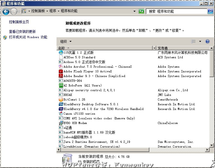Click the horizontal scrollbar thumb
The image size is (215, 168).
click(x=105, y=149)
